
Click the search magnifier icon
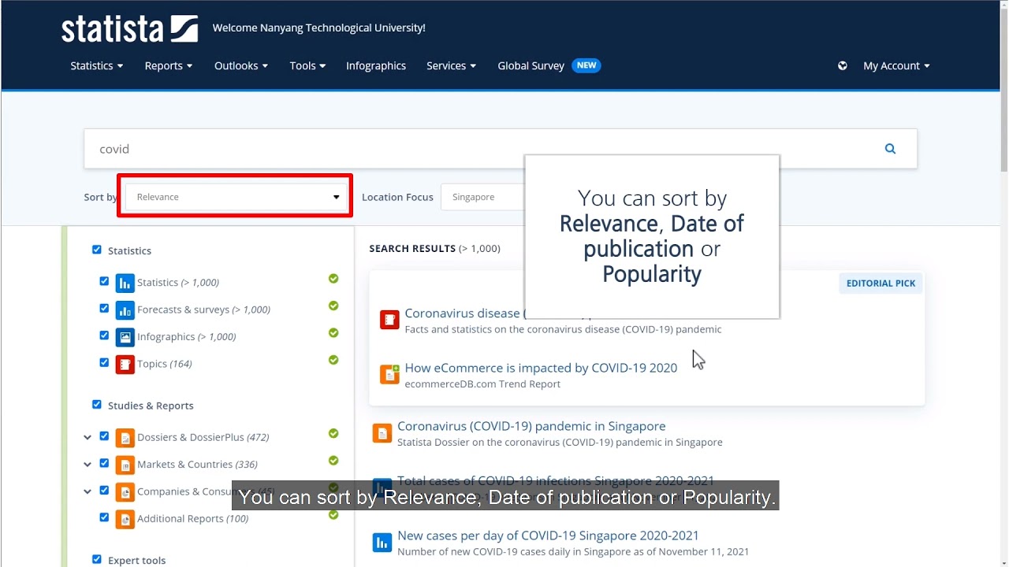[x=890, y=149]
